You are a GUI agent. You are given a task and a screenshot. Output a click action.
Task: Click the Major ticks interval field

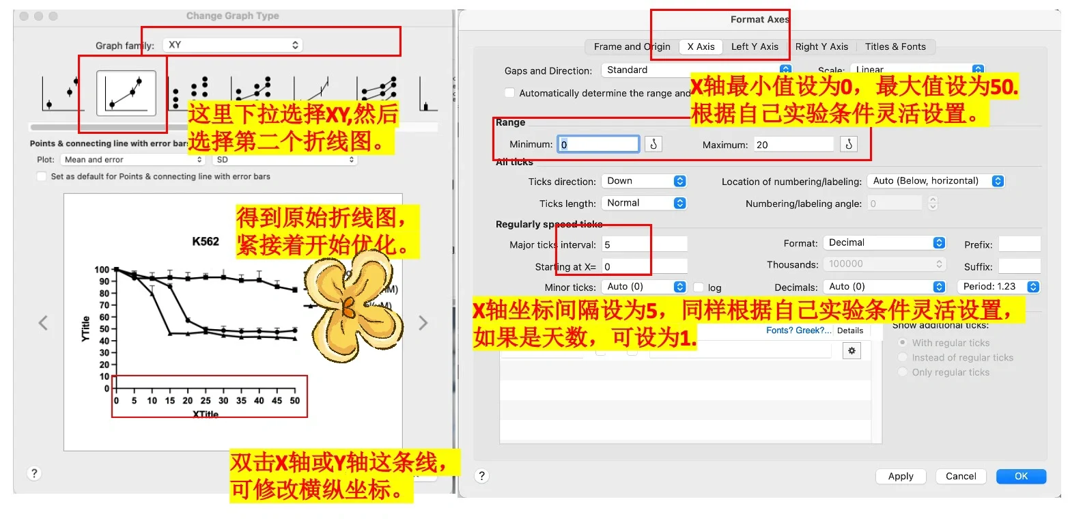[645, 244]
